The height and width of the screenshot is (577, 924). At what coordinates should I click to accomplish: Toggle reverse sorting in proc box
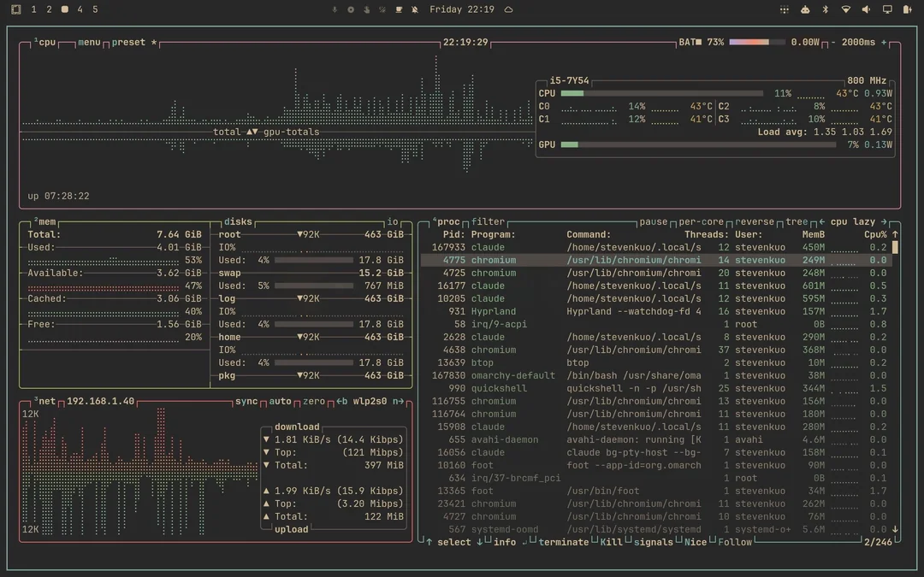point(755,222)
